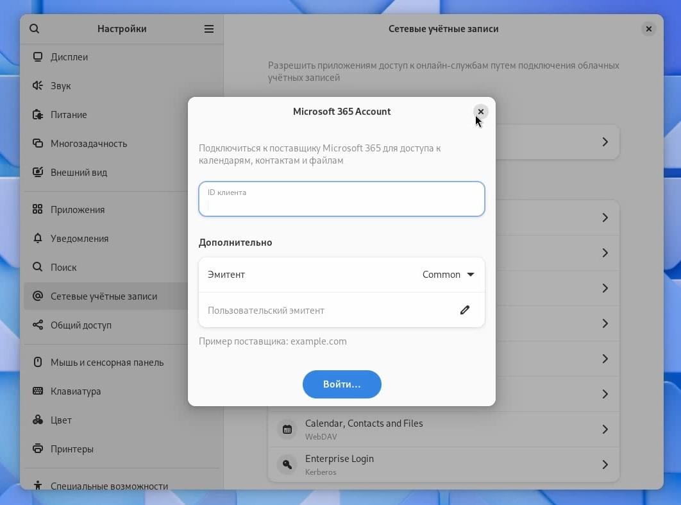Viewport: 681px width, 505px height.
Task: Click the Войти... sign-in button
Action: [x=342, y=384]
